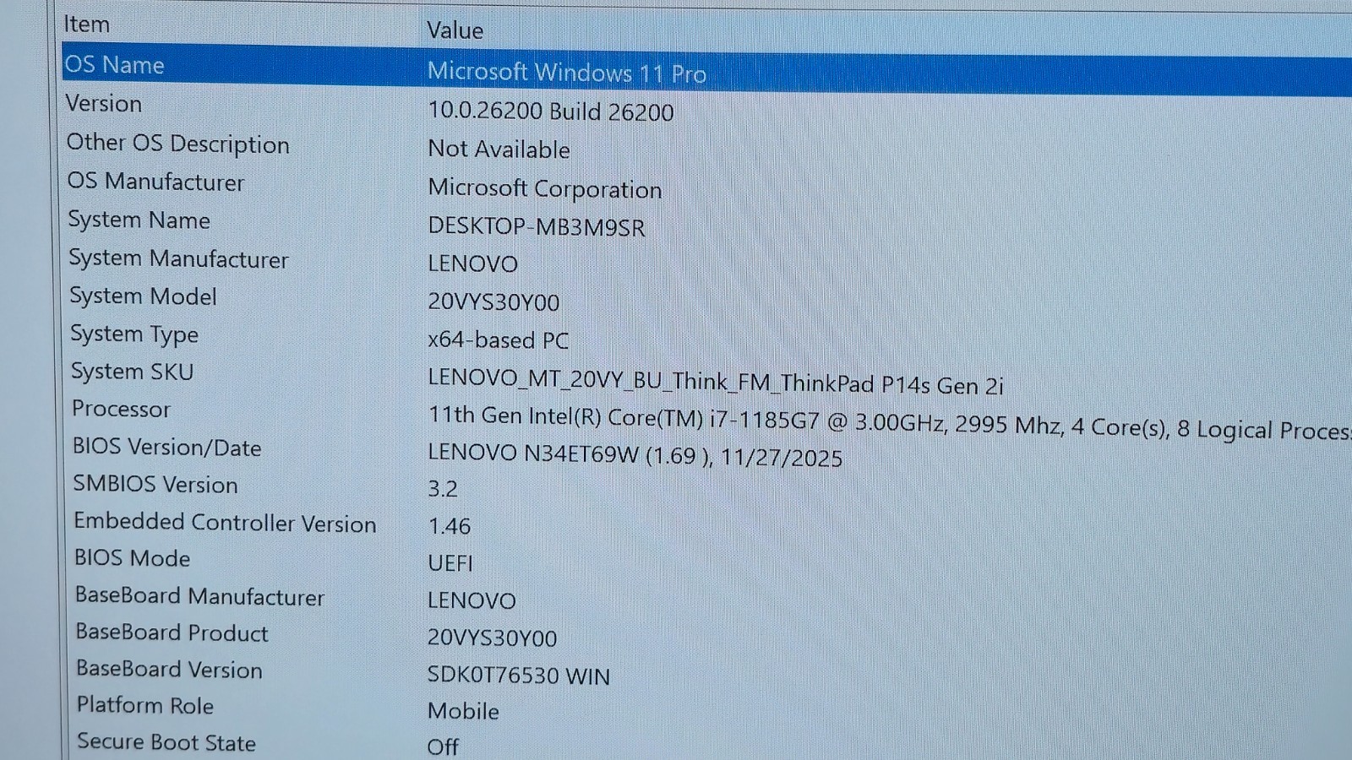This screenshot has width=1352, height=760.
Task: Select the Embedded Controller Version row
Action: (x=226, y=522)
